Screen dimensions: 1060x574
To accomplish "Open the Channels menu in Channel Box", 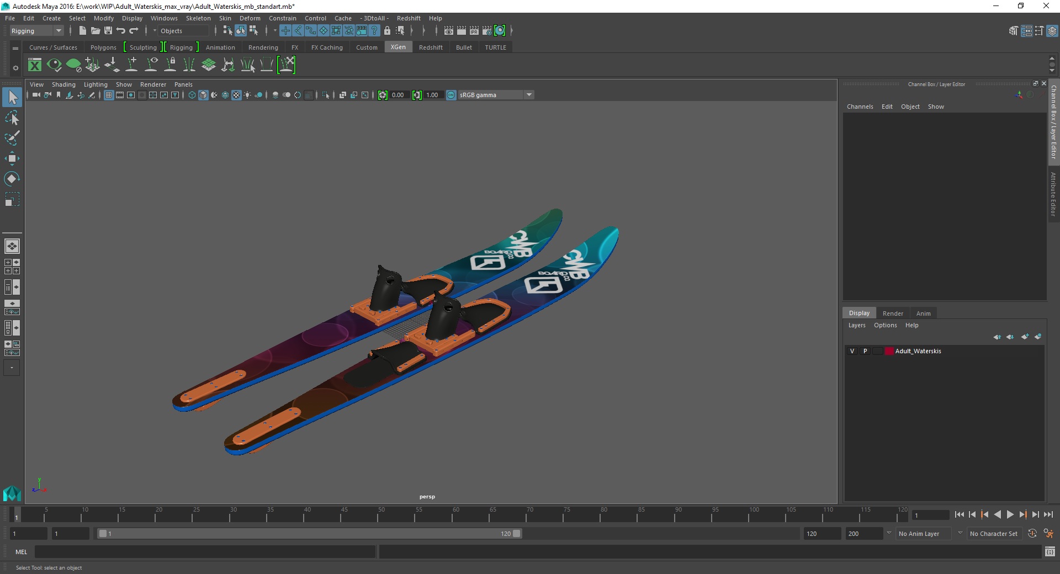I will tap(860, 107).
